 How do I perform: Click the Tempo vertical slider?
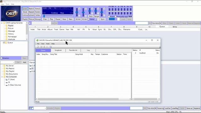95,11
